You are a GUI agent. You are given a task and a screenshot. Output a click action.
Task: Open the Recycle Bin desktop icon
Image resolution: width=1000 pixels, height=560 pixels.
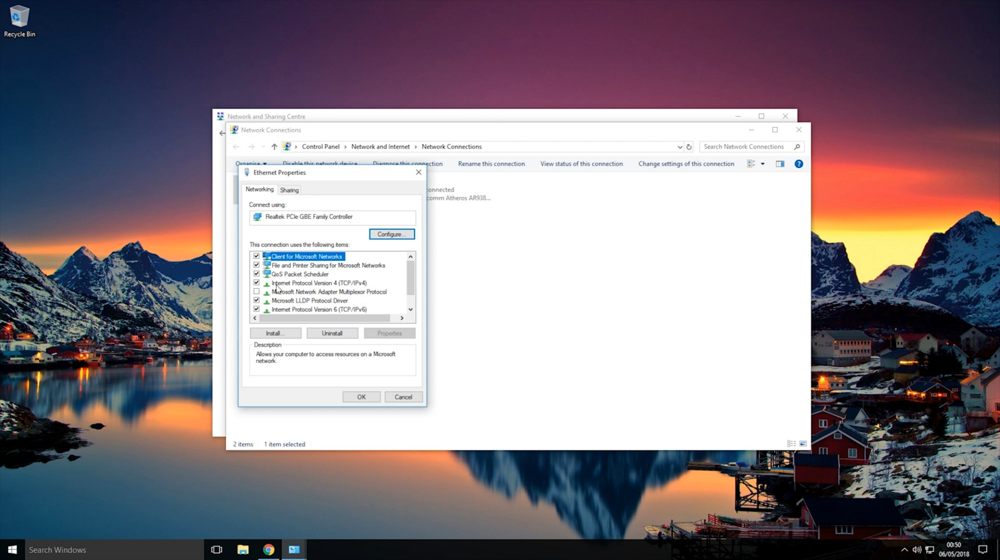click(x=19, y=21)
